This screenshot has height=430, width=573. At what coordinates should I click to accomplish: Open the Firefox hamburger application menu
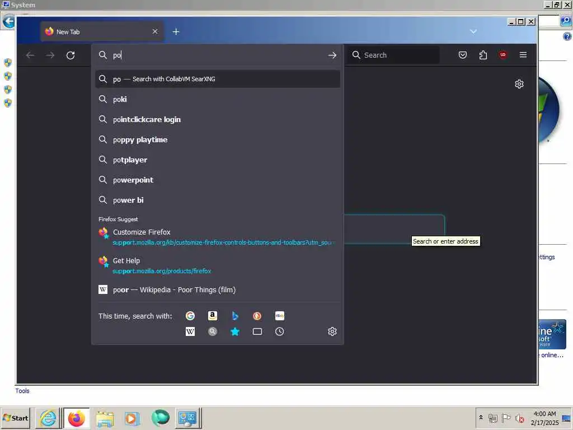(523, 55)
